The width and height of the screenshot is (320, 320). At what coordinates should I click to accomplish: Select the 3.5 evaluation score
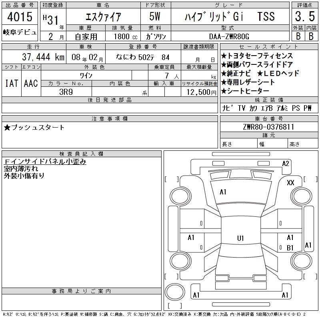pos(305,18)
